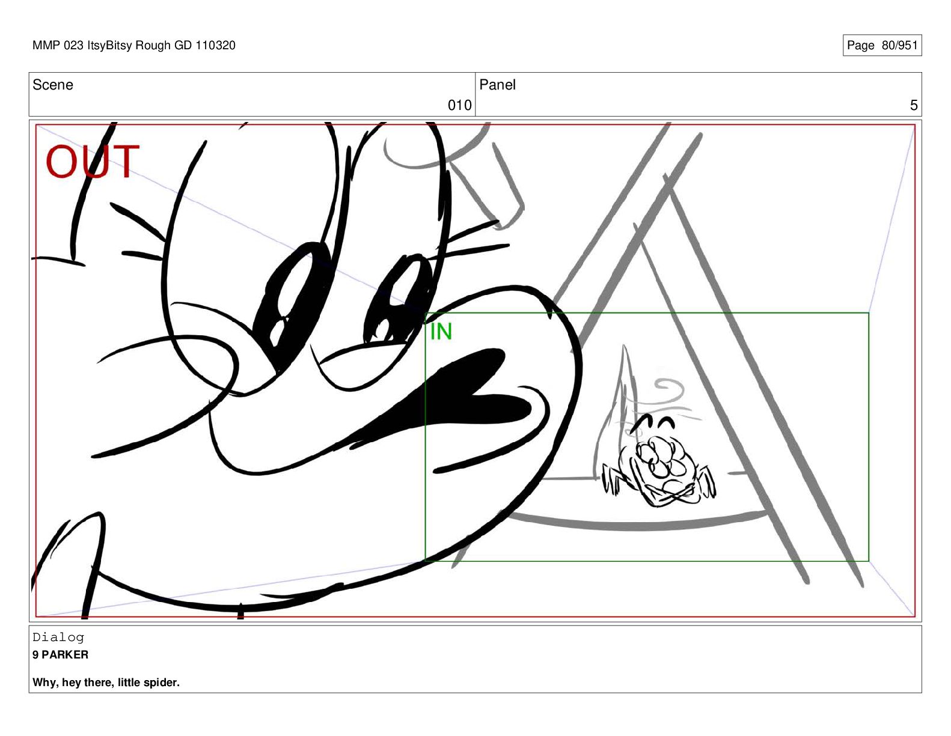Click the '9 PARKER' speaker name

[x=60, y=655]
